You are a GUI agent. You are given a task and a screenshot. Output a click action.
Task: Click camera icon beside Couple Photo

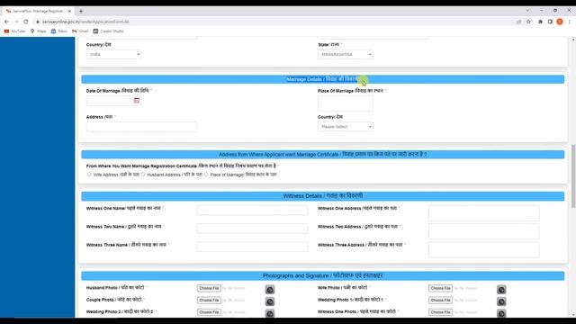click(x=270, y=301)
